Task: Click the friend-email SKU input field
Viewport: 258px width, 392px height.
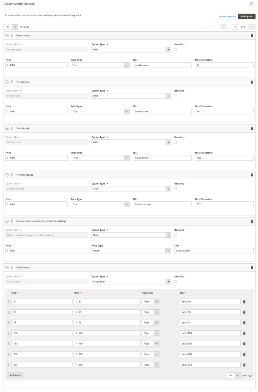Action: tap(162, 158)
